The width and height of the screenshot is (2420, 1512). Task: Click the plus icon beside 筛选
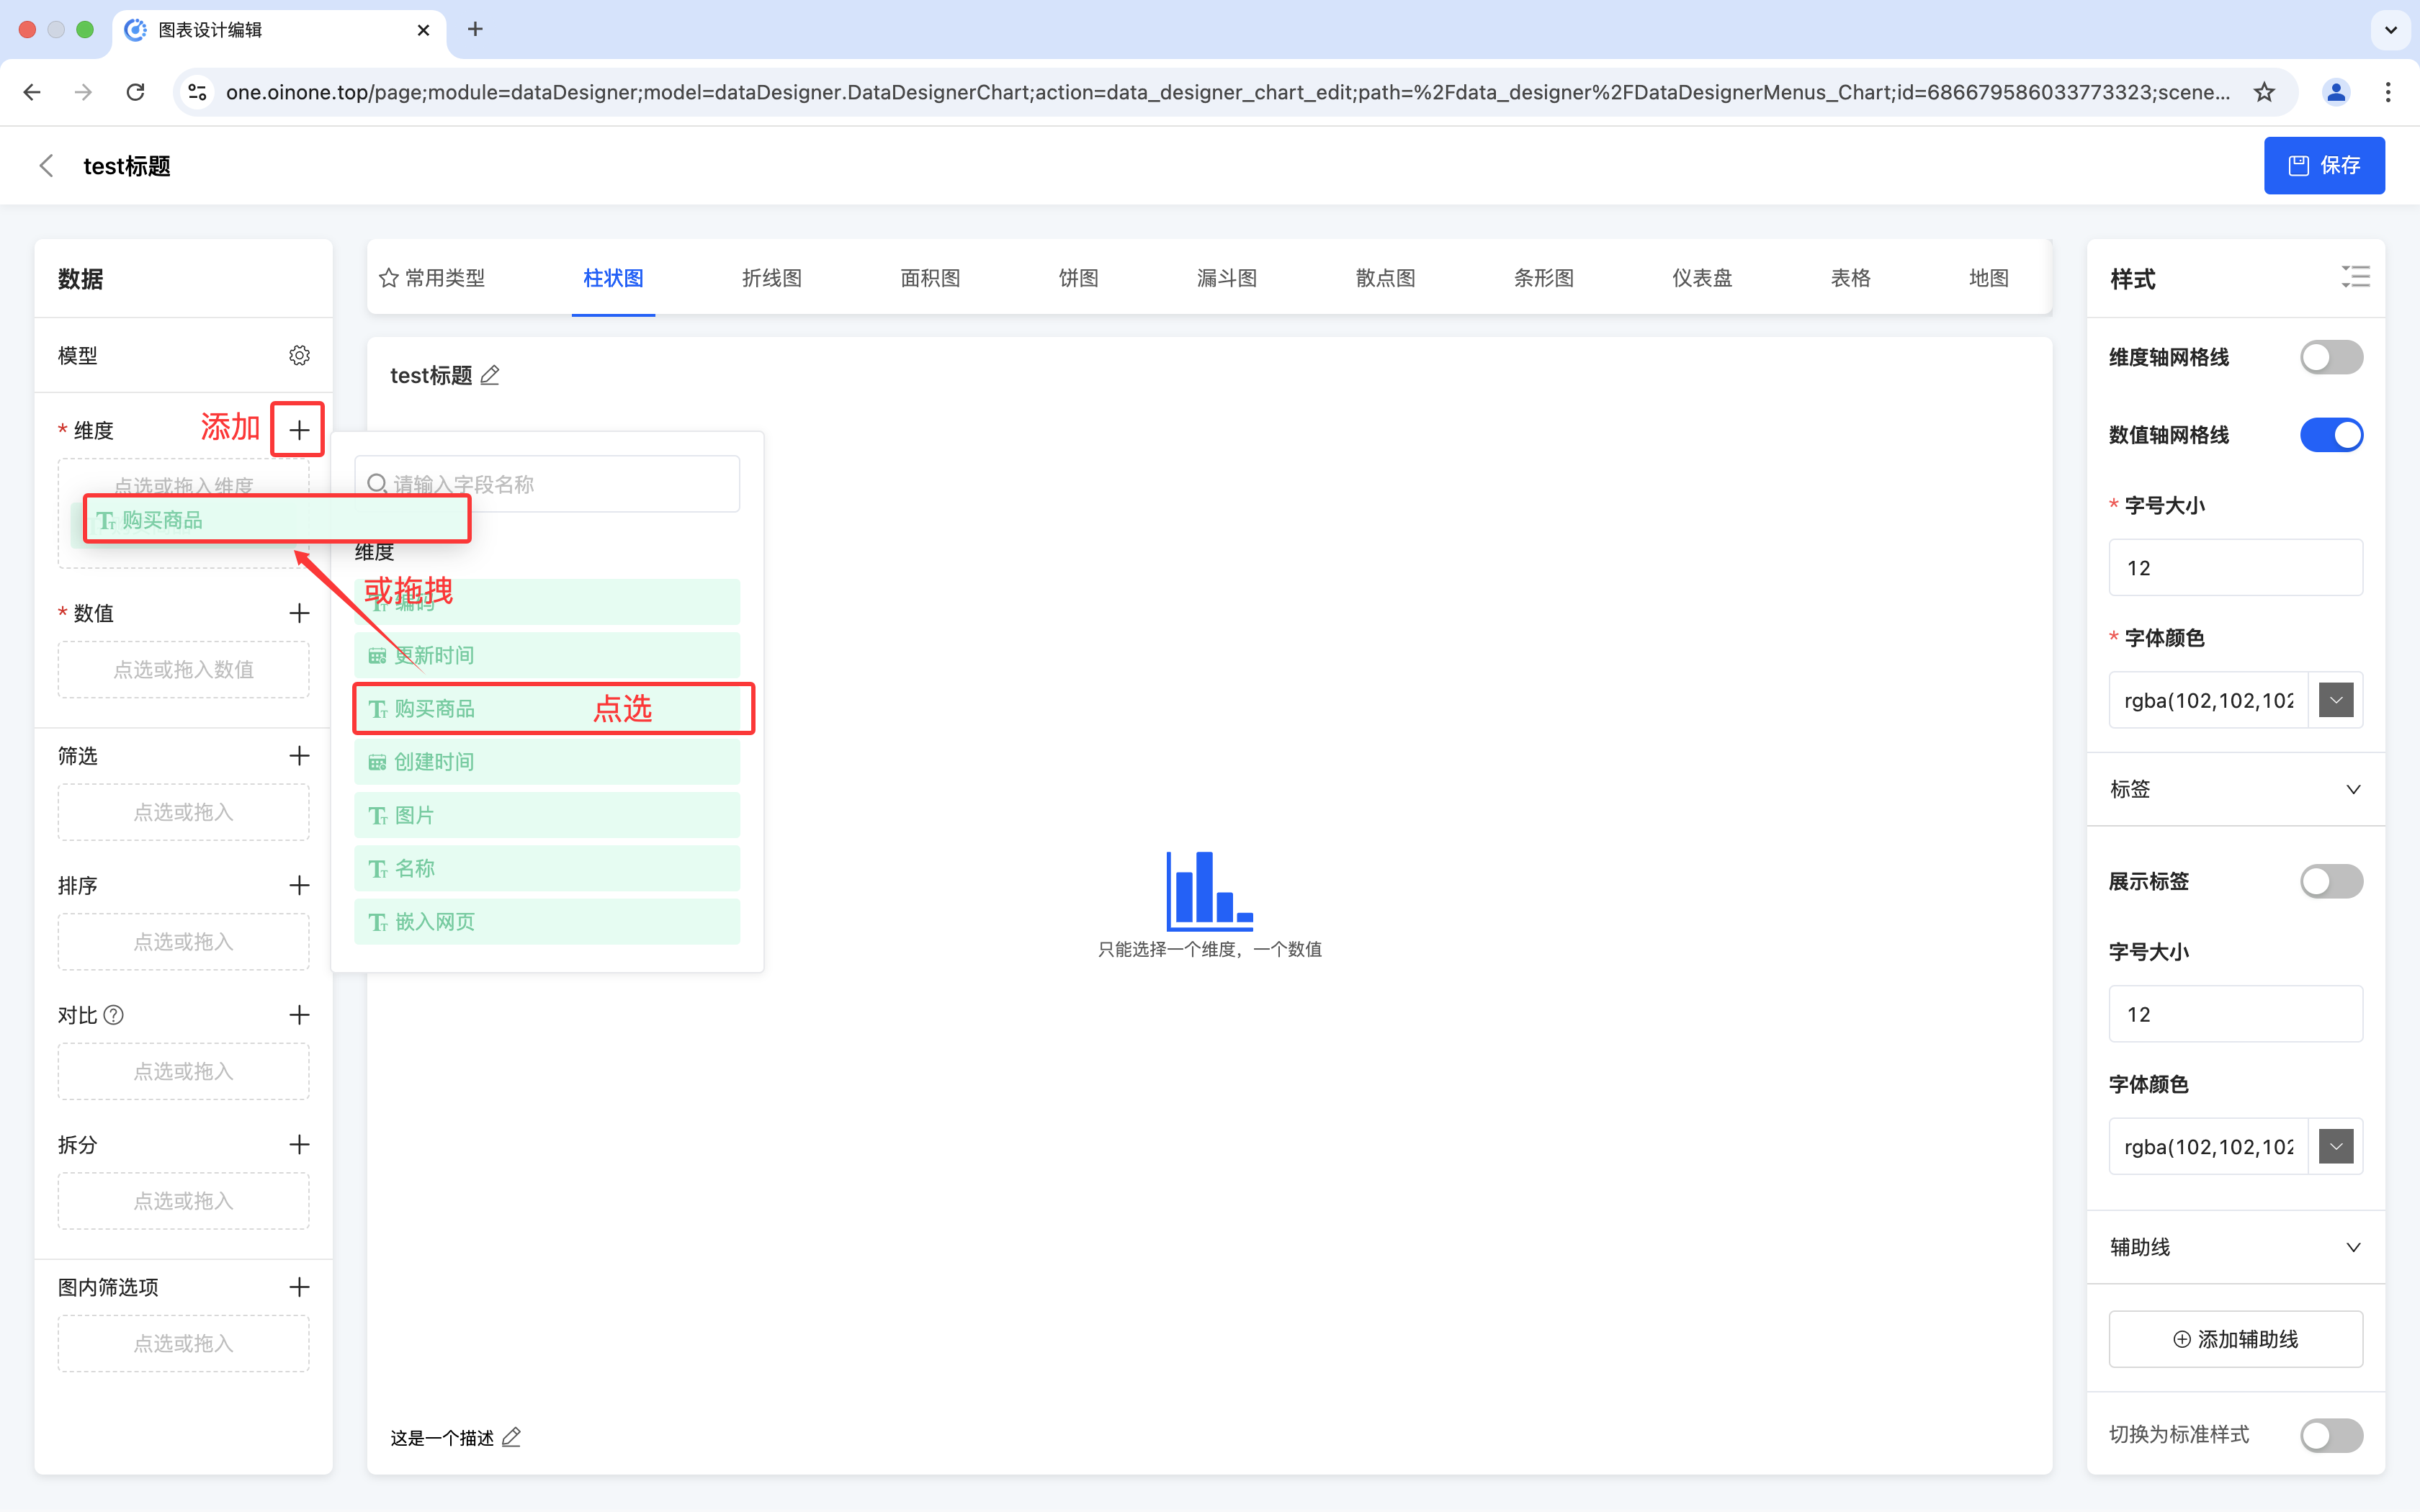tap(299, 756)
